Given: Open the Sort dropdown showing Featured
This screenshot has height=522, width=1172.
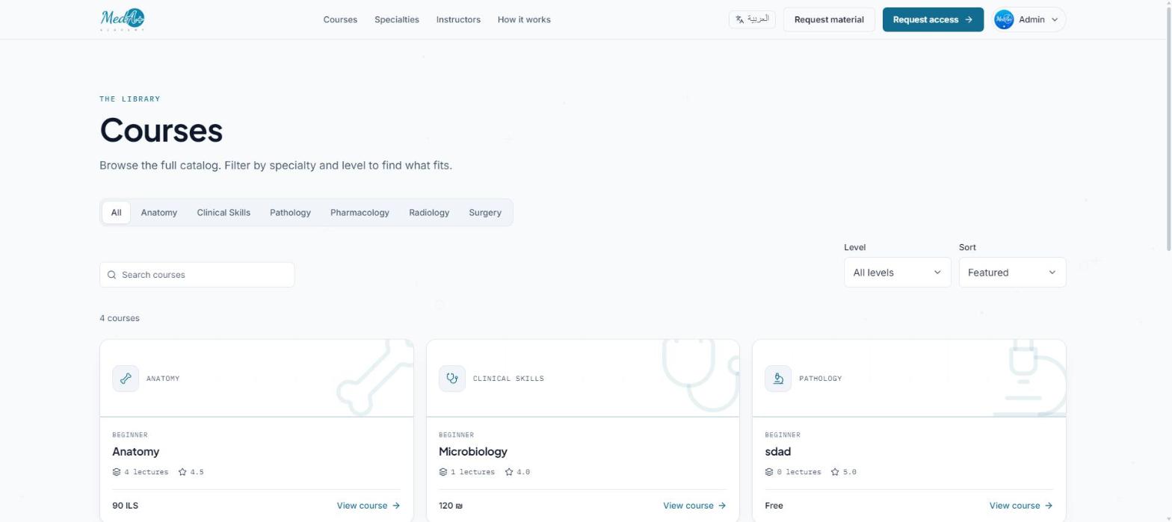Looking at the screenshot, I should (1012, 273).
